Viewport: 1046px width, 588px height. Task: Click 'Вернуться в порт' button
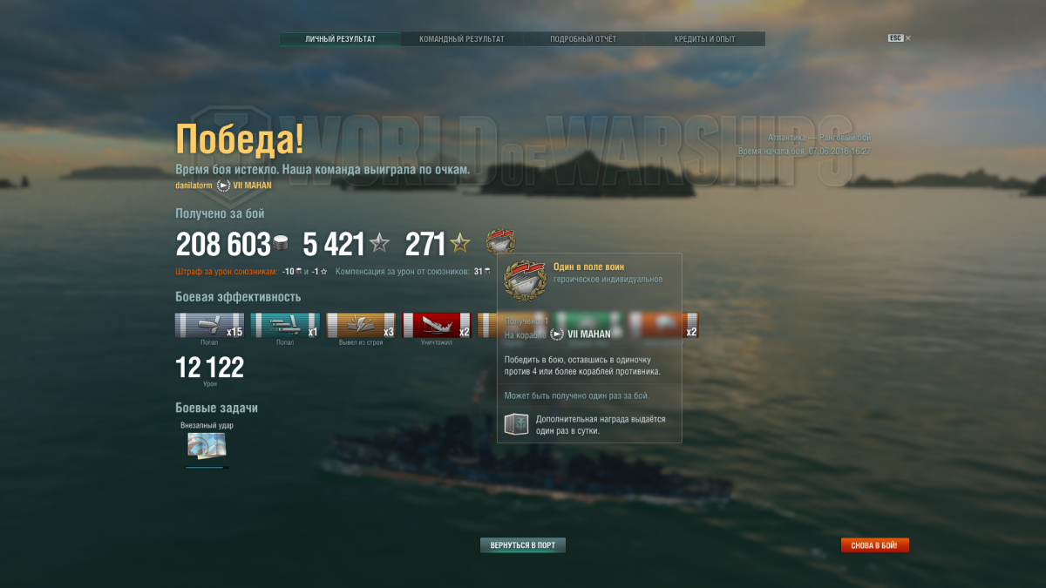(523, 545)
